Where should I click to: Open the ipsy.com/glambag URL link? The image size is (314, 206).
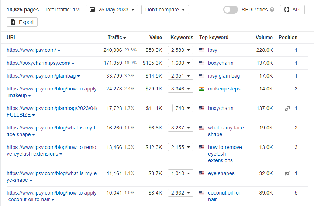(41, 76)
